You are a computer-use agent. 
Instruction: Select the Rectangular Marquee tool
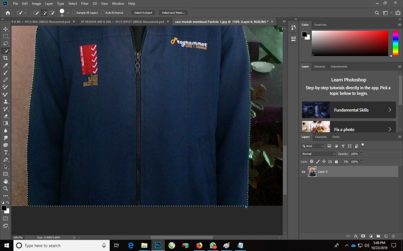pos(6,36)
